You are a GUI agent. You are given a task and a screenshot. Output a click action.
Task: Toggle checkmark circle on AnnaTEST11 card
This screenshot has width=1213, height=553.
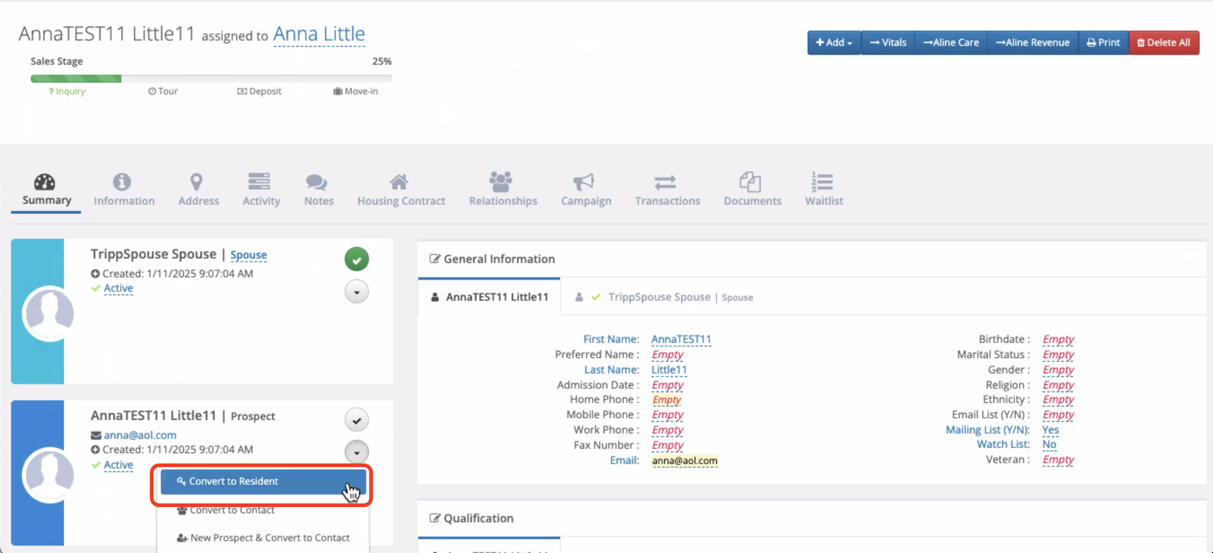click(x=356, y=420)
